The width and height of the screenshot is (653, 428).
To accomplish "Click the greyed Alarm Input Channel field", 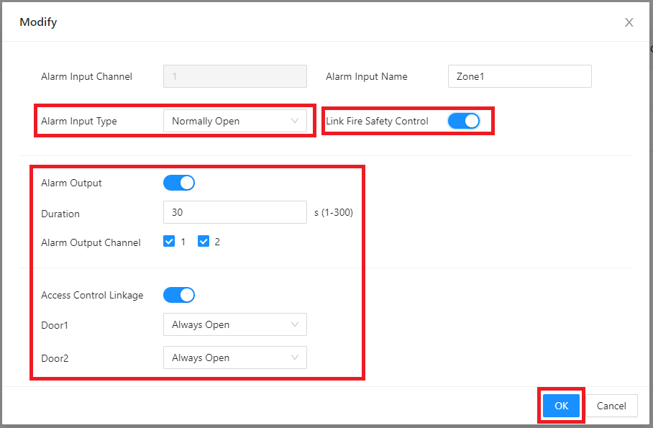I will click(235, 76).
